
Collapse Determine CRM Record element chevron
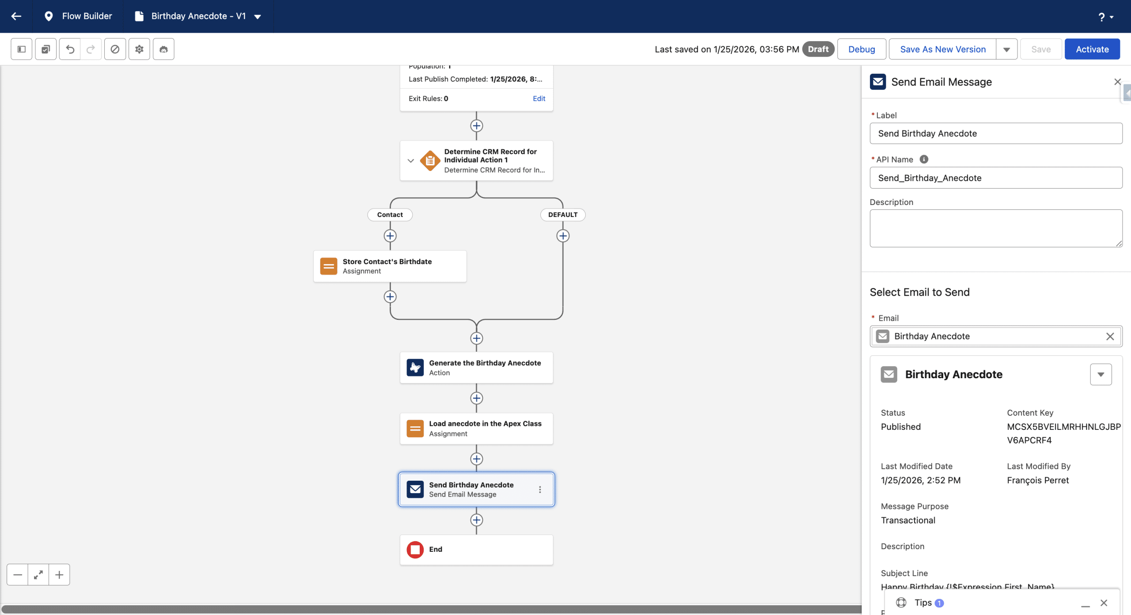tap(410, 161)
